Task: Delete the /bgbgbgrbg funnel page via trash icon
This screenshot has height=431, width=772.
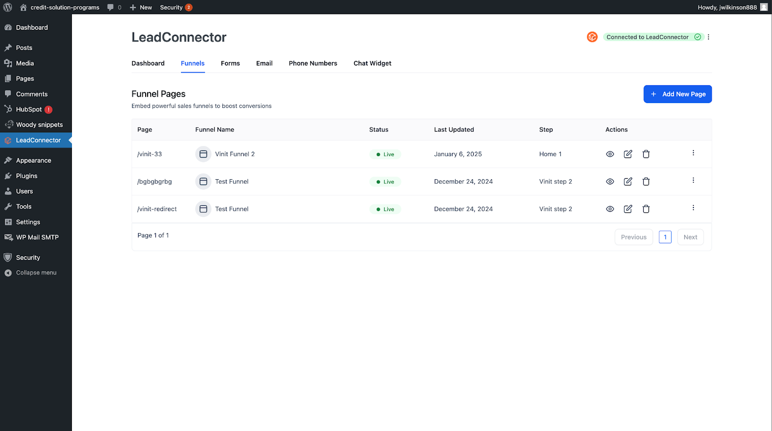Action: [646, 182]
